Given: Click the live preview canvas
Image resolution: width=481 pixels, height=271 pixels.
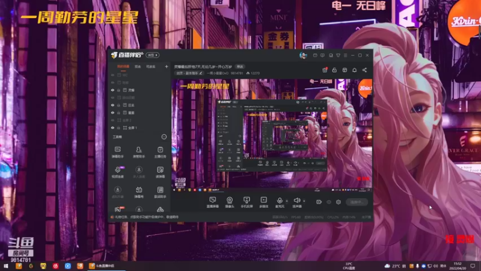Looking at the screenshot, I should coord(272,136).
